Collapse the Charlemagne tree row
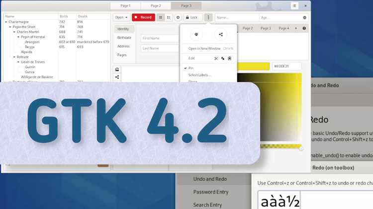Image resolution: width=373 pixels, height=209 pixels. (6, 22)
